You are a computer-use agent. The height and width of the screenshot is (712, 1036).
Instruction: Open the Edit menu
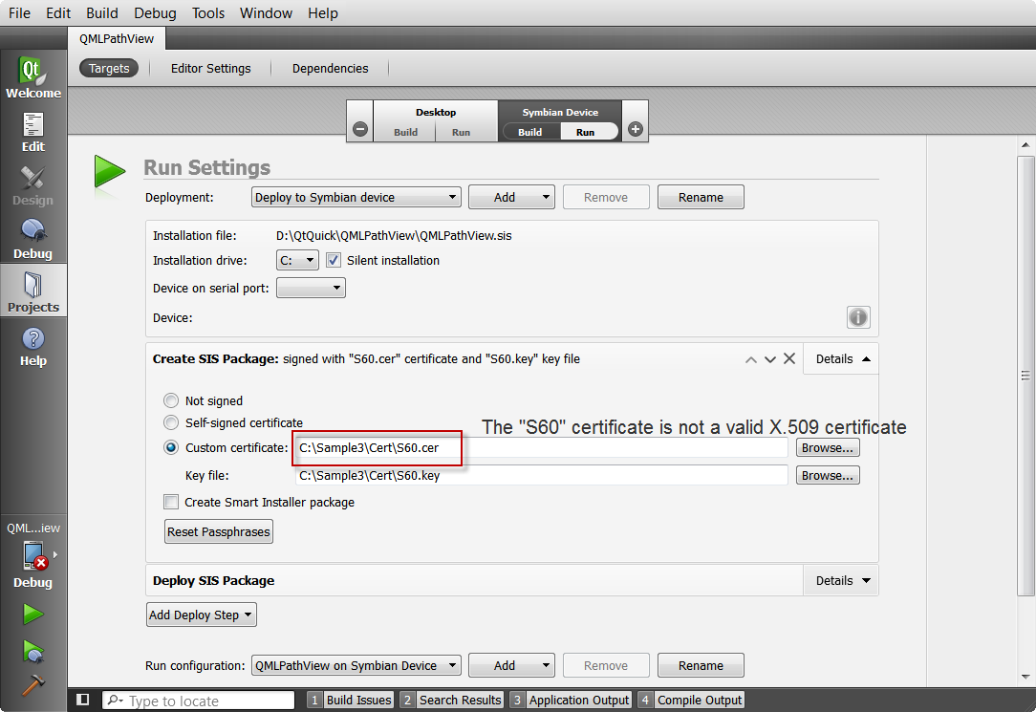point(58,13)
